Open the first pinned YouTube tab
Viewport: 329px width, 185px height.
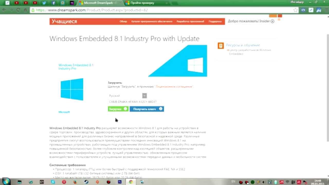[16, 3]
